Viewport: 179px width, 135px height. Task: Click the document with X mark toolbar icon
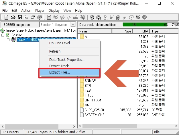coord(112,18)
